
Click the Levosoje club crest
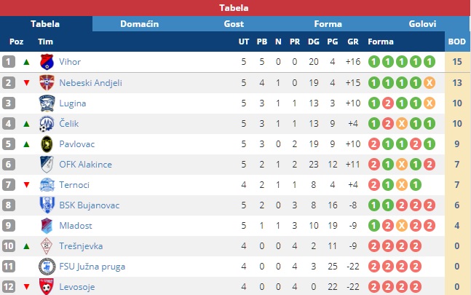coord(47,286)
